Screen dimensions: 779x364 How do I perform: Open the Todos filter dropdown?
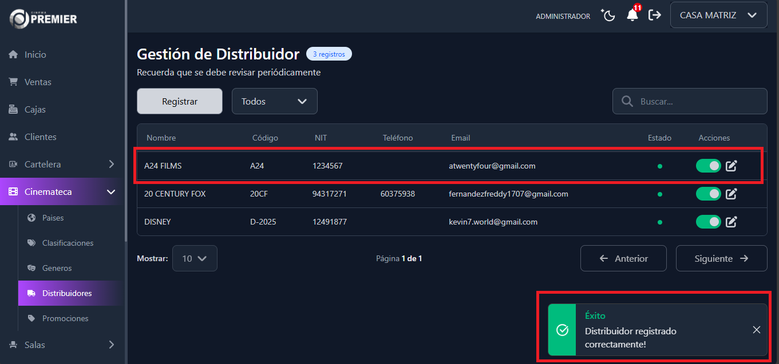click(x=274, y=101)
